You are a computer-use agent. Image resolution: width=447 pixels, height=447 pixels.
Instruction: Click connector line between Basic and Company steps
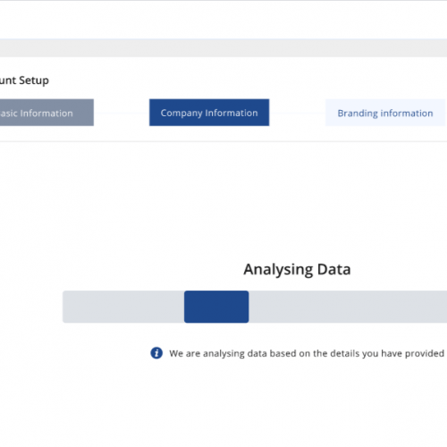[122, 113]
